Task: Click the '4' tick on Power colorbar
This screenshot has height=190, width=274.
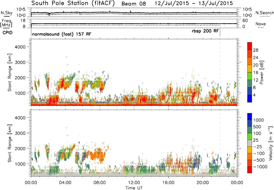Action: (x=254, y=95)
